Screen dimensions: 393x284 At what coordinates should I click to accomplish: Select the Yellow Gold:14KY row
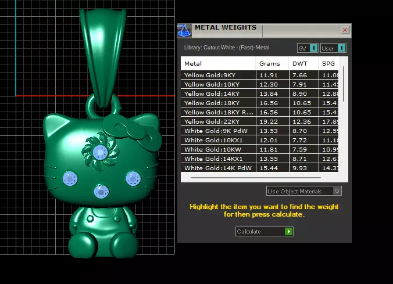pos(260,94)
